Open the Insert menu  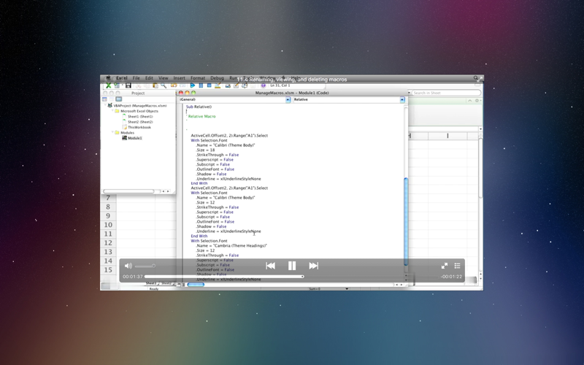click(x=179, y=78)
